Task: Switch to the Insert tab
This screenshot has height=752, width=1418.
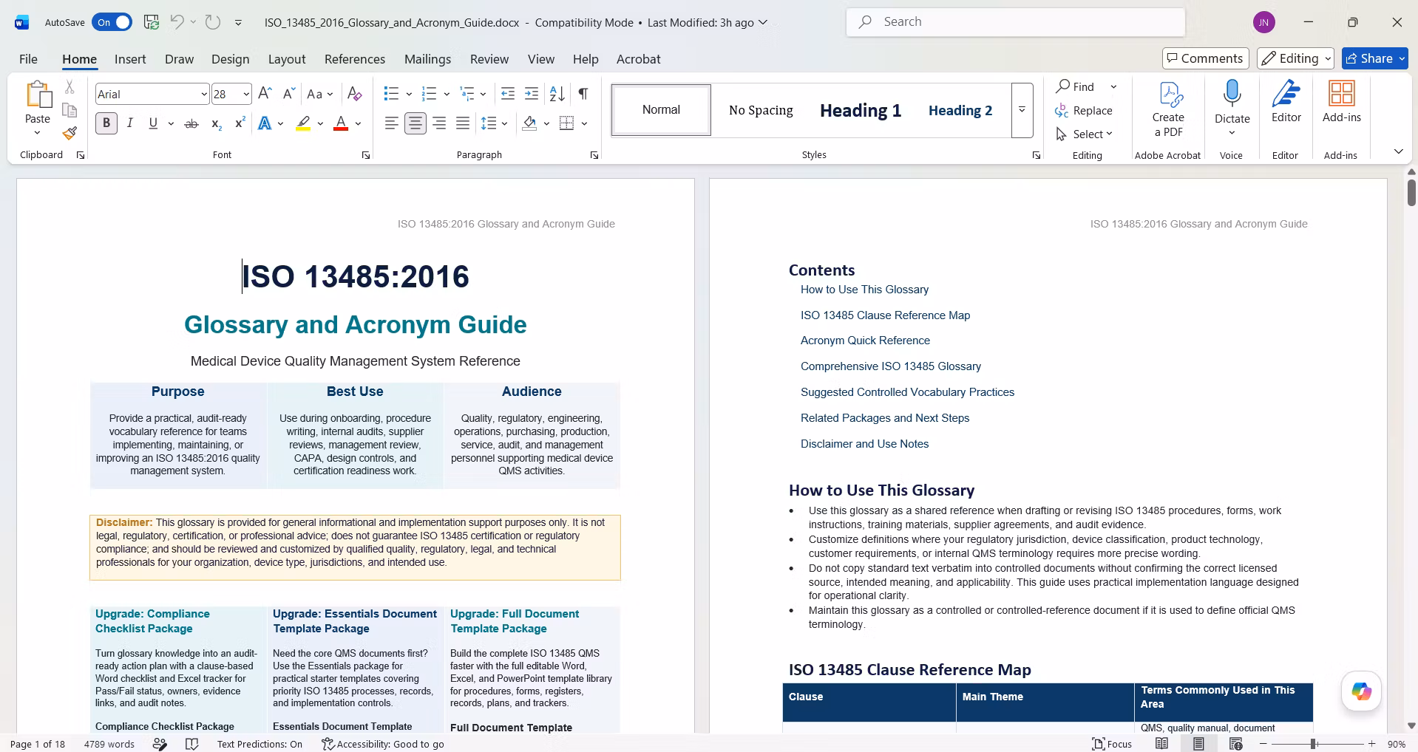Action: pos(130,59)
